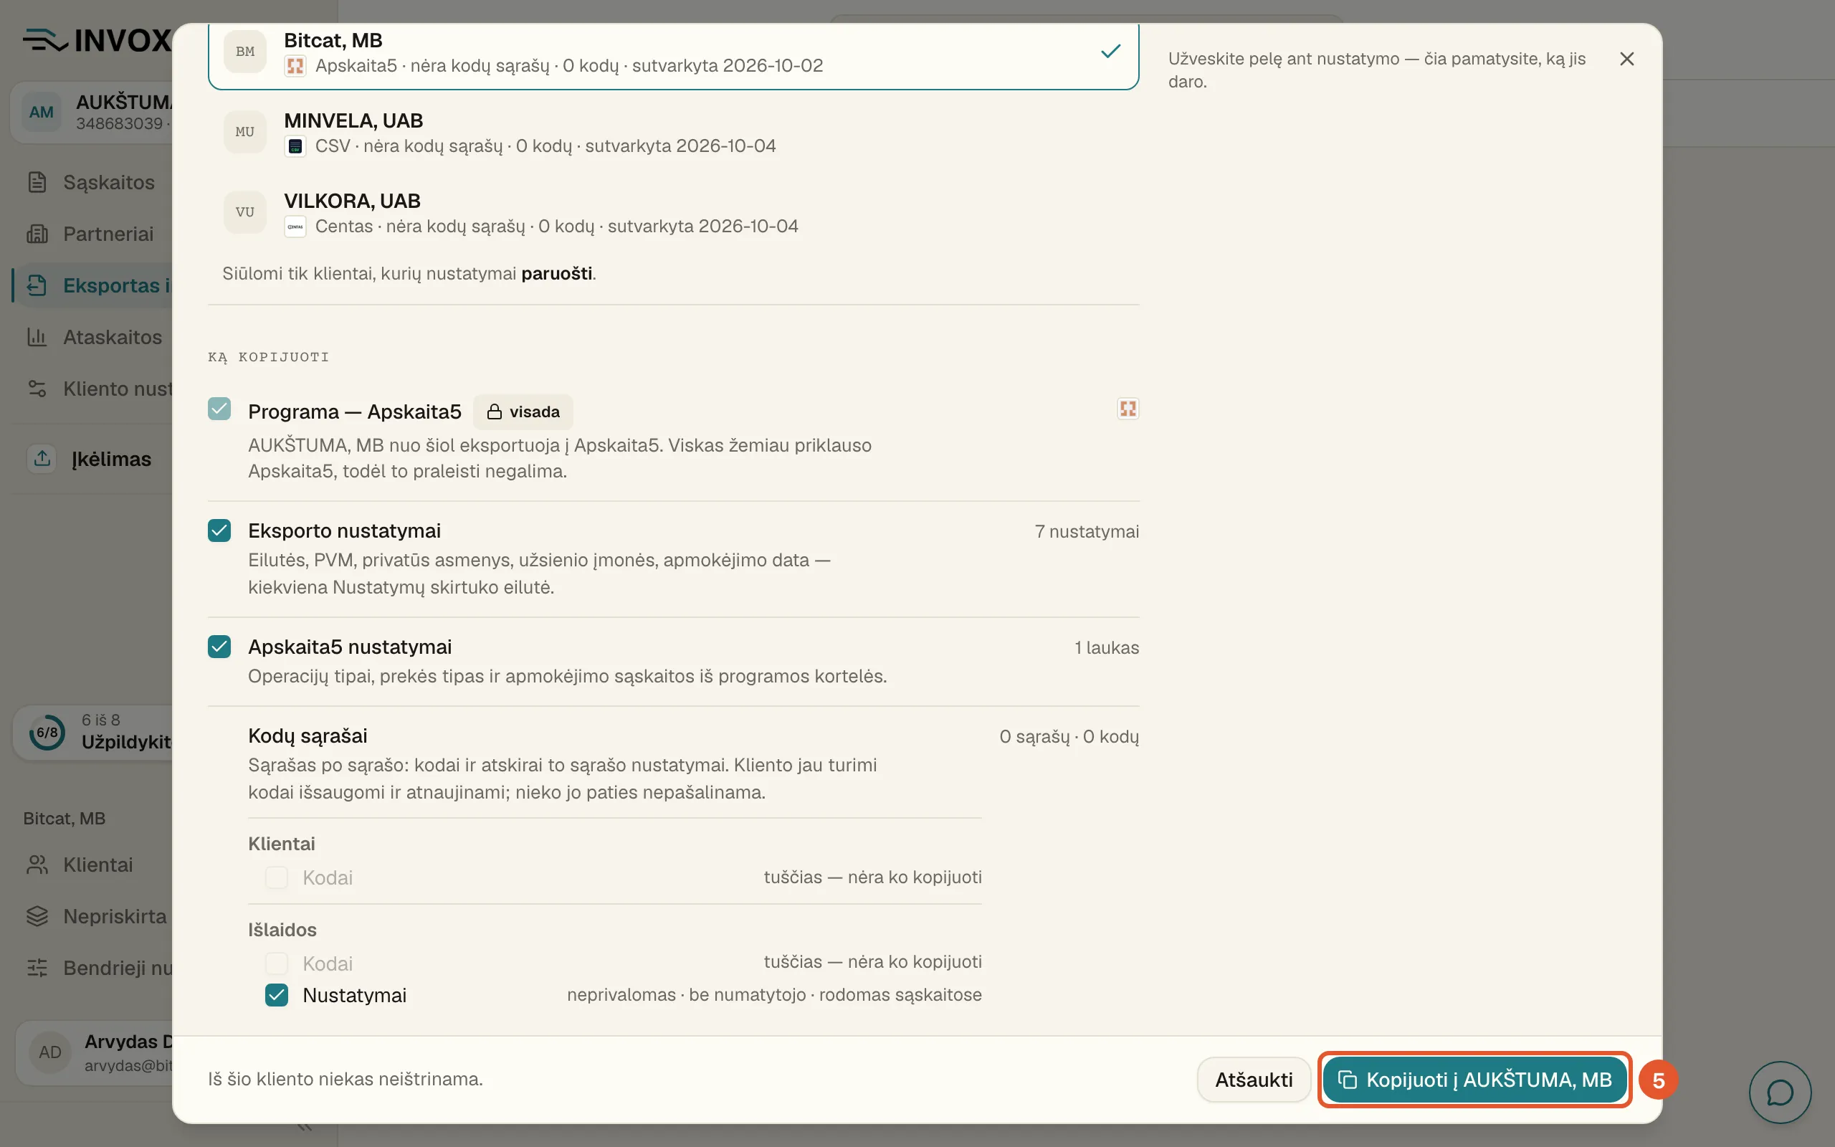Image resolution: width=1835 pixels, height=1147 pixels.
Task: Uncheck the Išlaidos Nustatymai checkbox
Action: pos(277,995)
